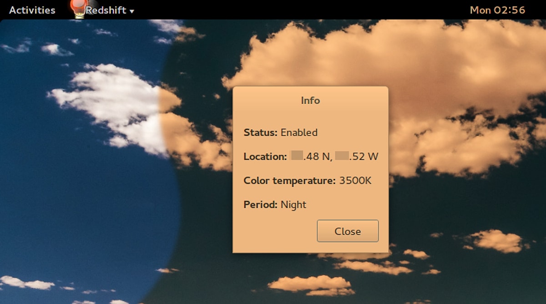The width and height of the screenshot is (546, 304).
Task: Open the Activities overview
Action: click(32, 10)
